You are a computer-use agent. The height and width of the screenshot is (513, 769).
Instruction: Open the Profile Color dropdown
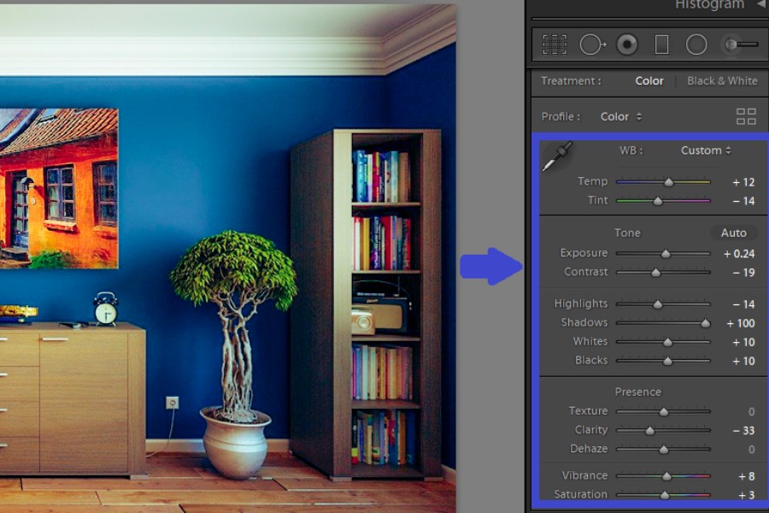[621, 116]
